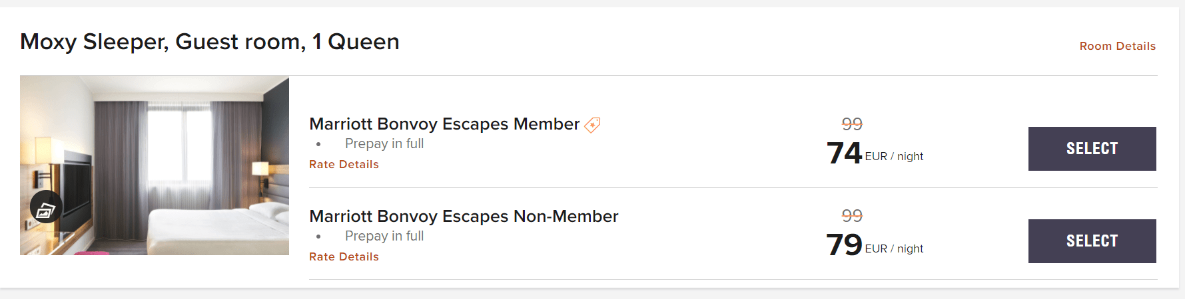Click Prepay in full under Escapes Member
Viewport: 1185px width, 299px height.
pos(384,144)
